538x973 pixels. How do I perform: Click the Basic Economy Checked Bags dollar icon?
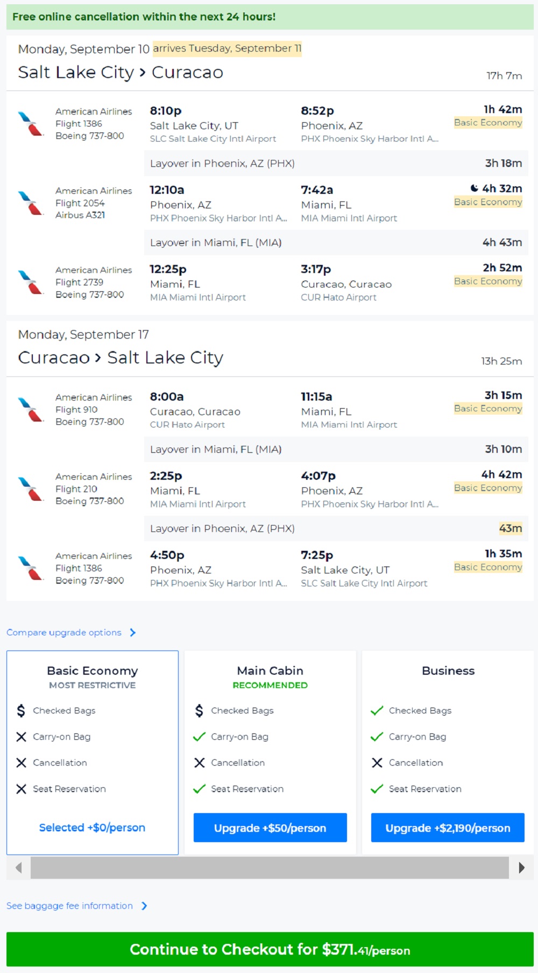(21, 711)
